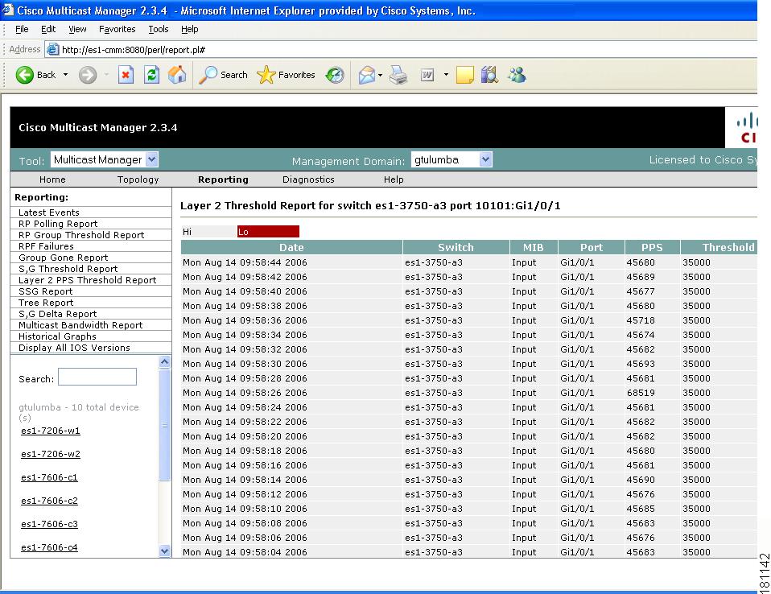
Task: View the RPF Failures report
Action: point(46,246)
